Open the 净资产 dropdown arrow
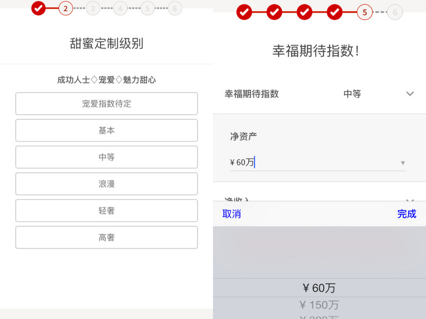The image size is (426, 319). 403,163
